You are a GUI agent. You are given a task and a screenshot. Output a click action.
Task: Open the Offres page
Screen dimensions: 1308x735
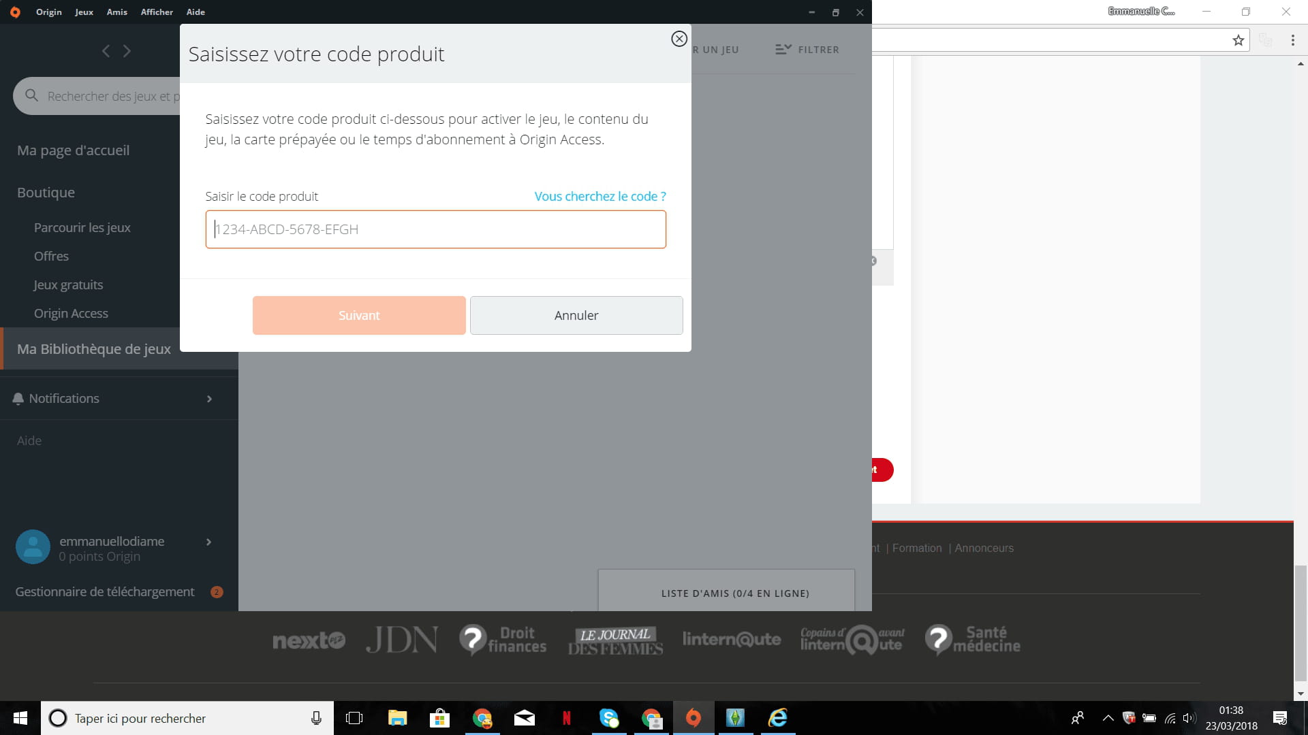pyautogui.click(x=51, y=256)
